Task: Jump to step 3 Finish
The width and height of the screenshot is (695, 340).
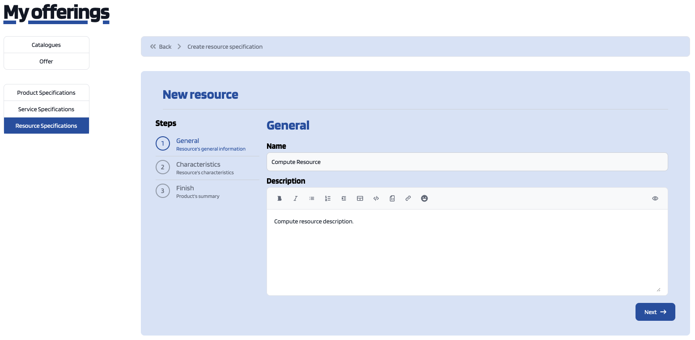Action: [x=207, y=191]
